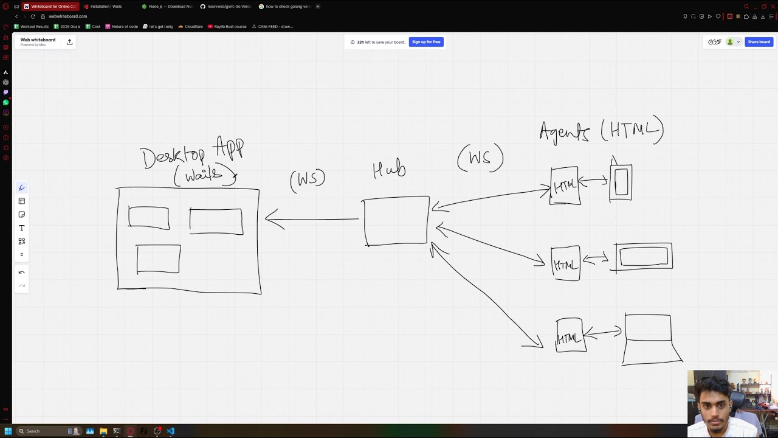Open the browser extensions icon

point(746,16)
